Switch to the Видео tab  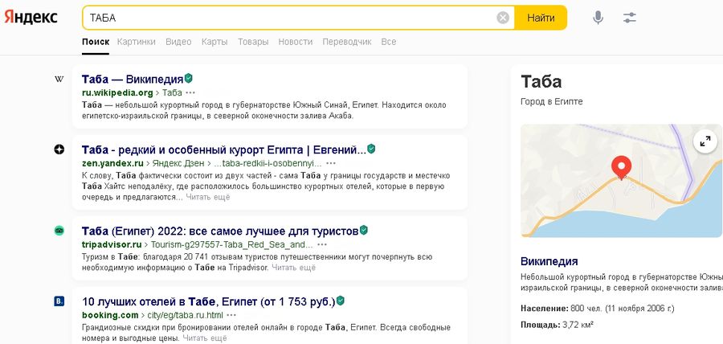(178, 42)
